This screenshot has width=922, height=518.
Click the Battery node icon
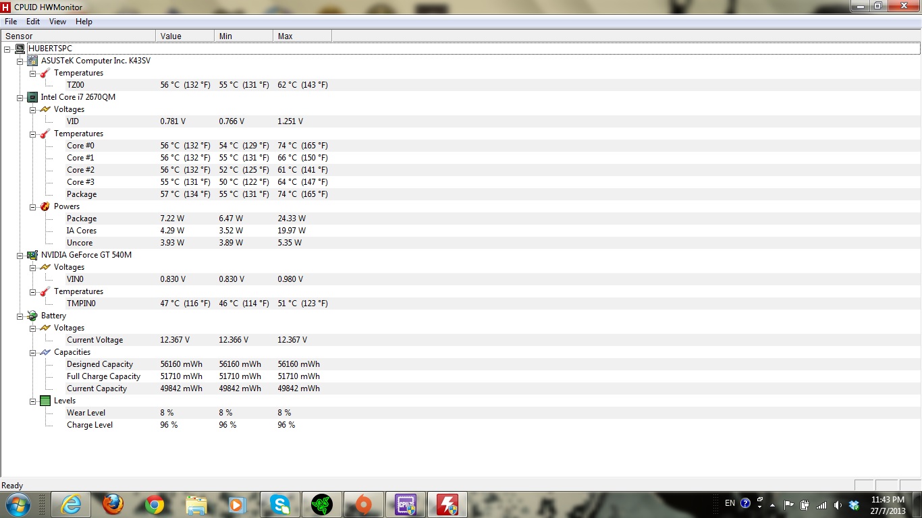click(32, 316)
